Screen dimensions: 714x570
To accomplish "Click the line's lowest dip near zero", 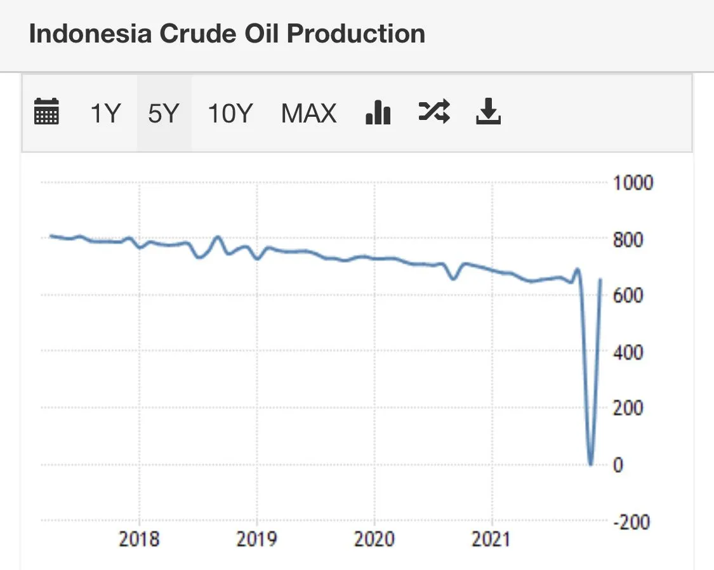I will (591, 463).
